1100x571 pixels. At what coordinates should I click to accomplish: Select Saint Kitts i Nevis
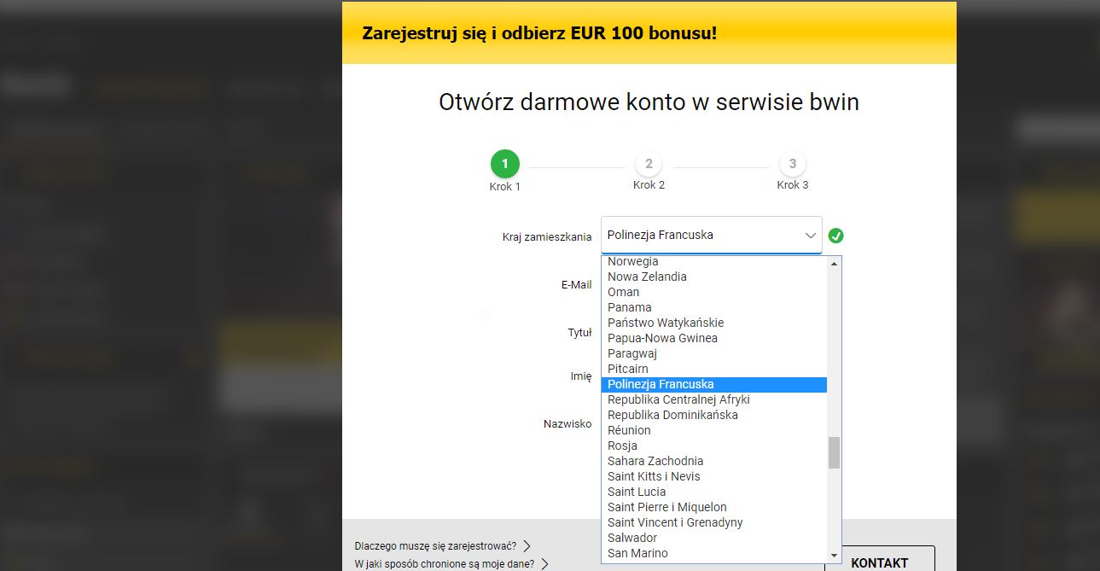click(x=714, y=476)
